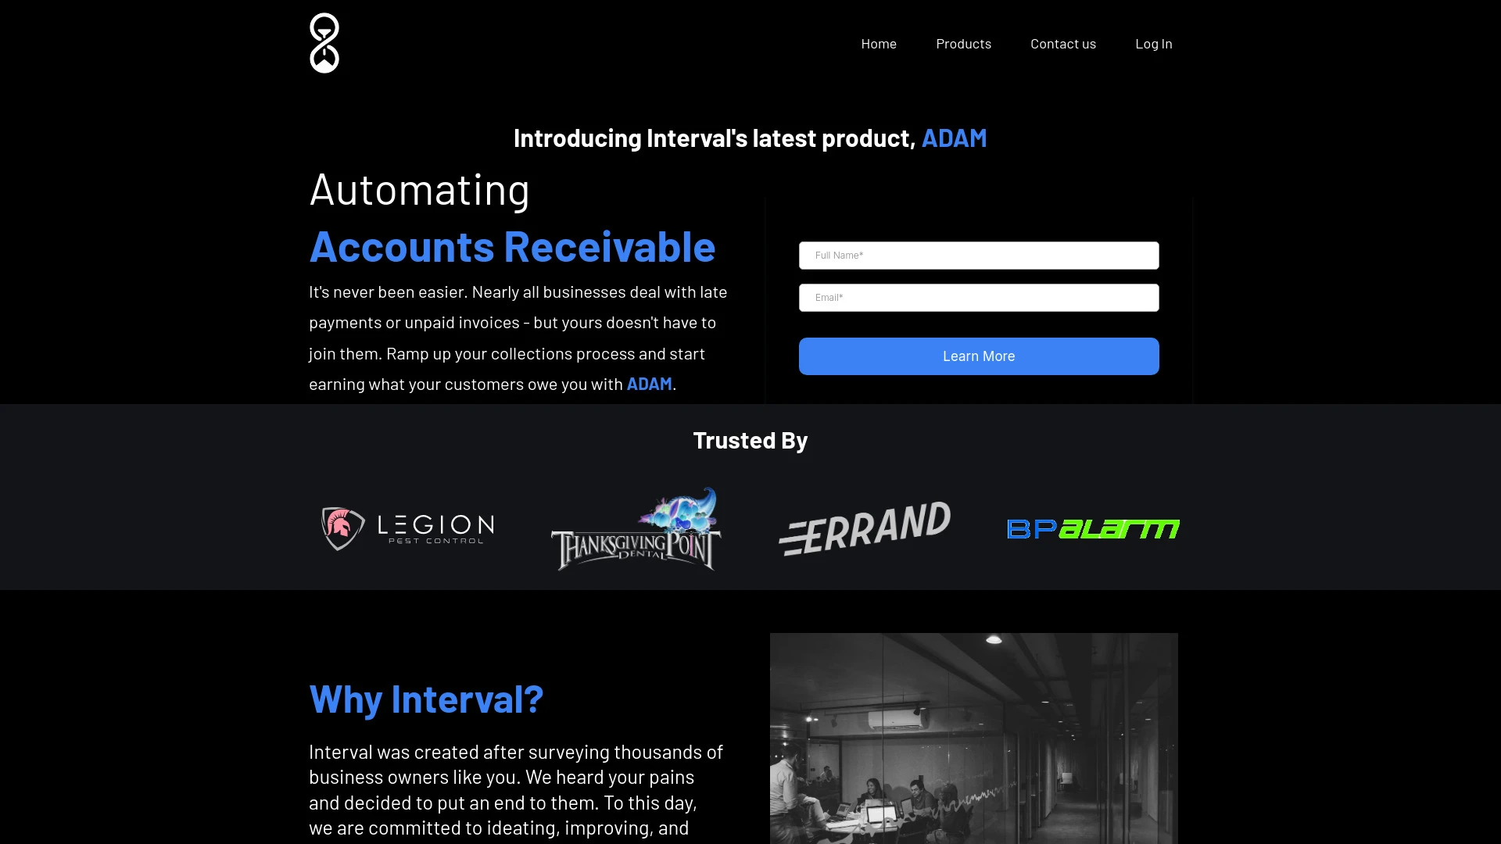
Task: Click the Full Name input field
Action: coord(978,255)
